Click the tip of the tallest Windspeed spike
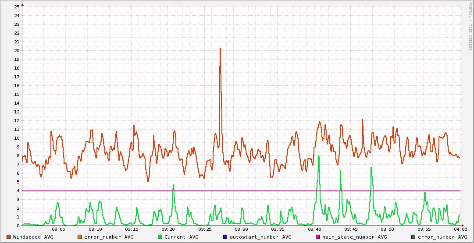 [220, 48]
